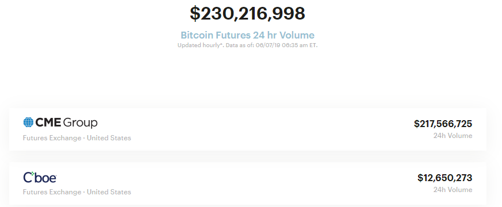Click the Bitcoin Futures 24 hr Volume heading

pos(247,35)
